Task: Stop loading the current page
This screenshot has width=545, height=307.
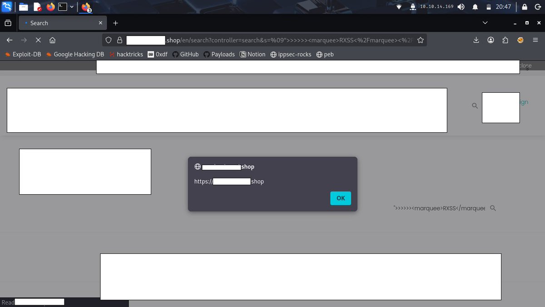Action: [x=38, y=40]
